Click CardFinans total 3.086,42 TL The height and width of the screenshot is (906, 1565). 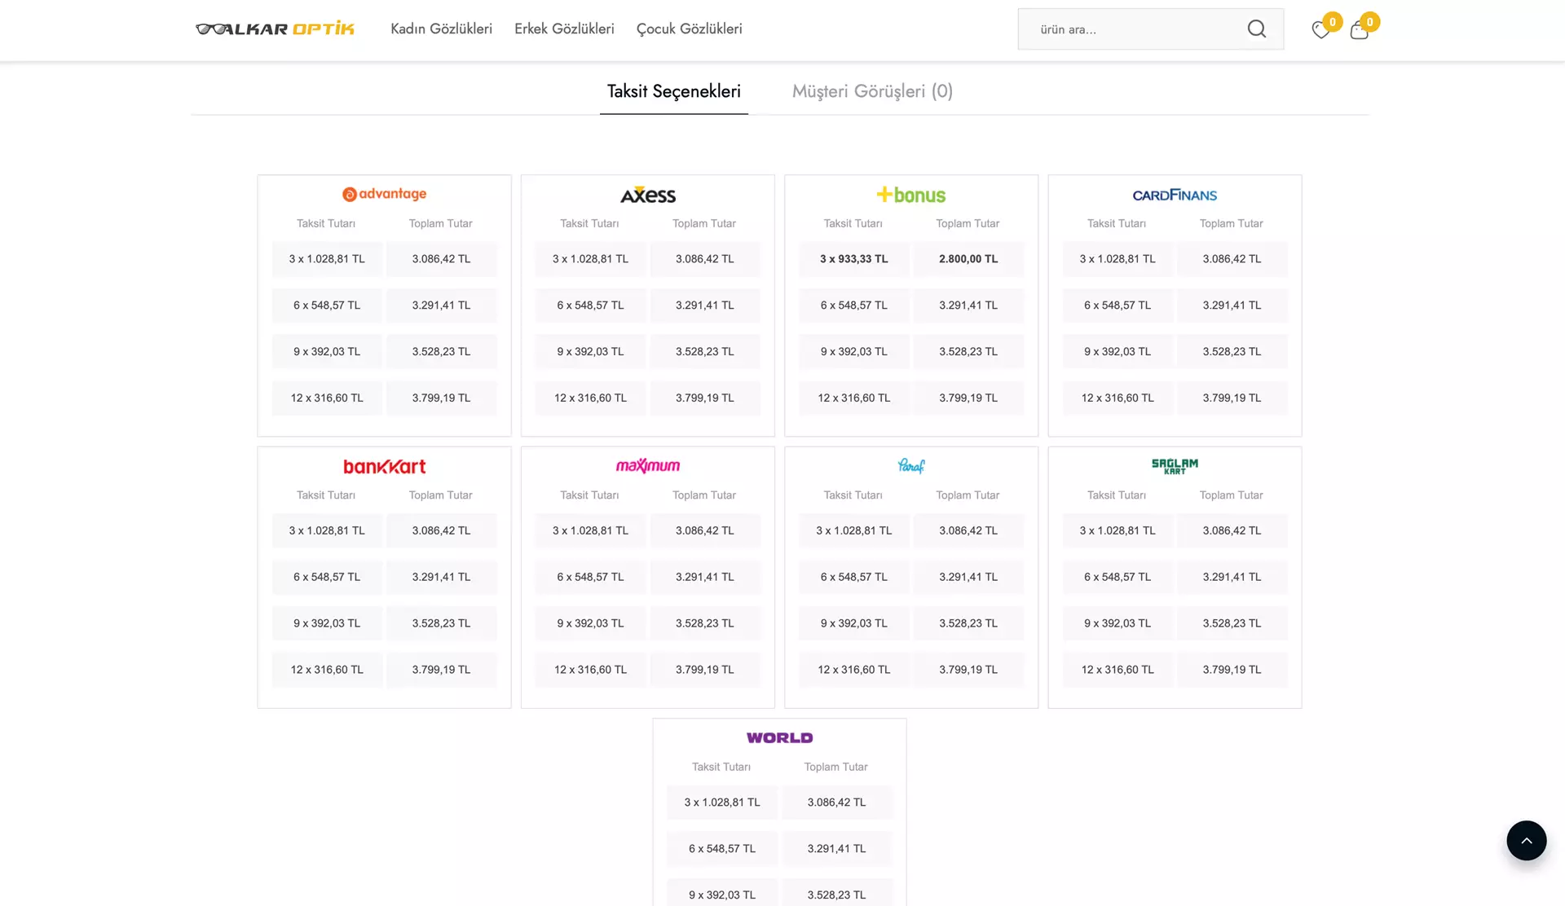1232,259
